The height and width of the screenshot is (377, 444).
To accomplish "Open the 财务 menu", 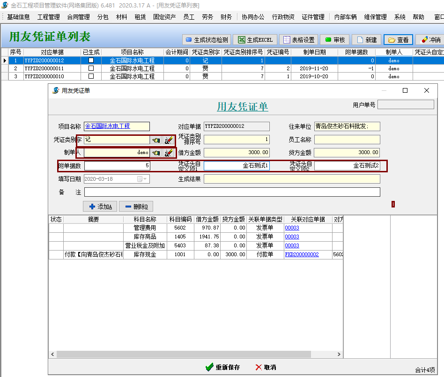I will (x=226, y=17).
